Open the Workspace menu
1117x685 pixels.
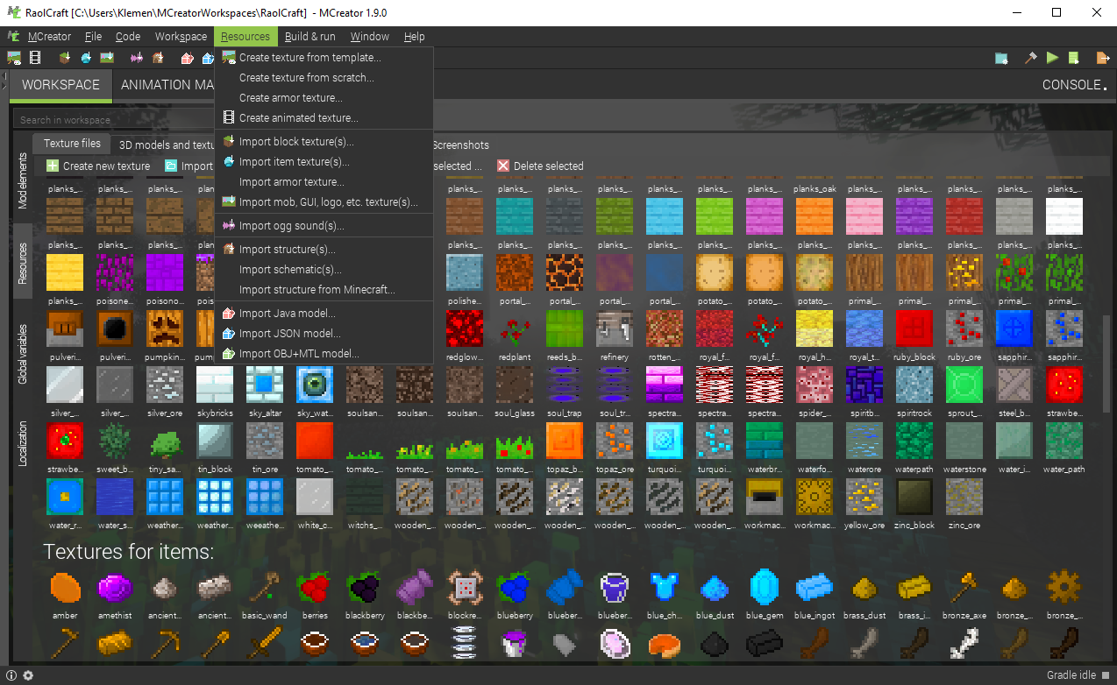(x=181, y=37)
